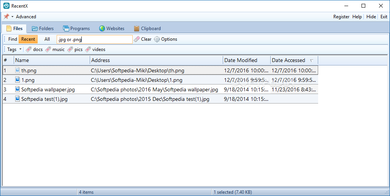Click the 2016 May wallpaper.jpg address
This screenshot has width=390, height=196.
(x=154, y=89)
